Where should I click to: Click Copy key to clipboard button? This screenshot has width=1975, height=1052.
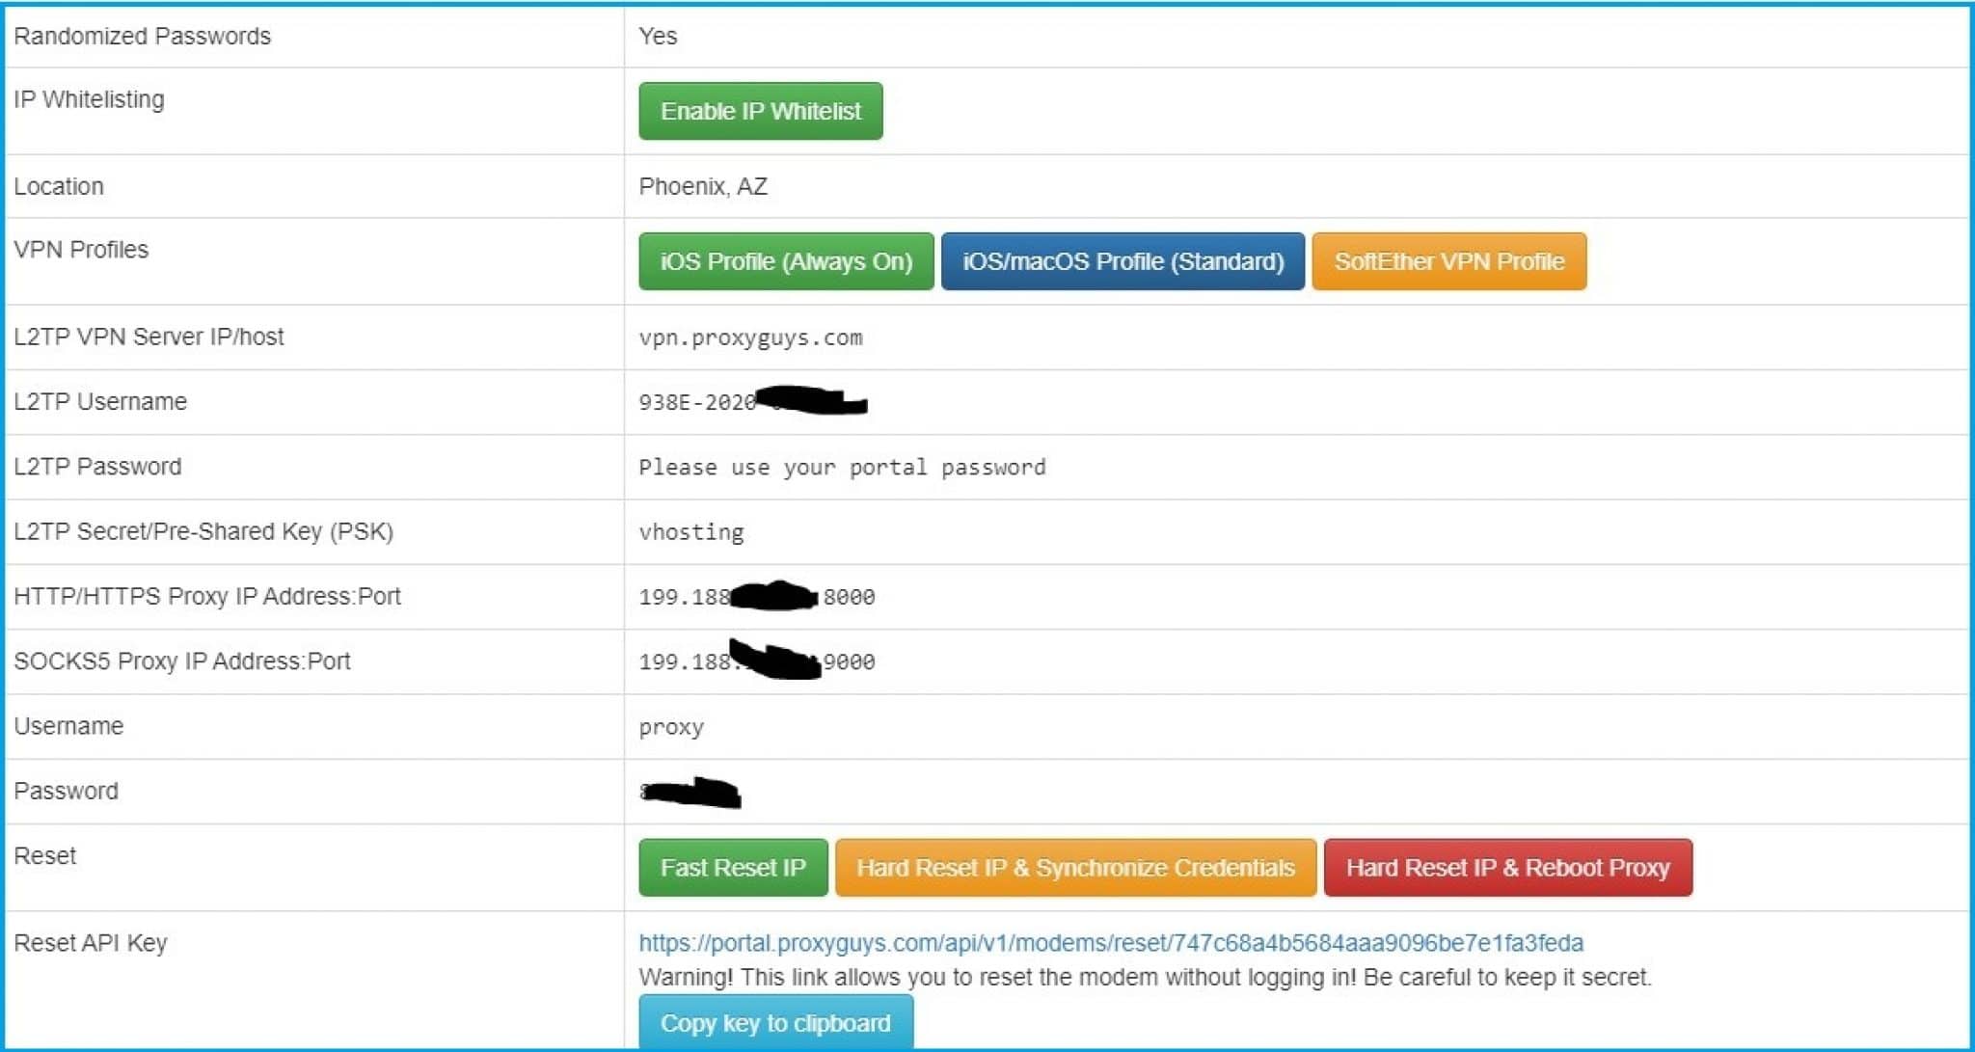(x=775, y=1023)
